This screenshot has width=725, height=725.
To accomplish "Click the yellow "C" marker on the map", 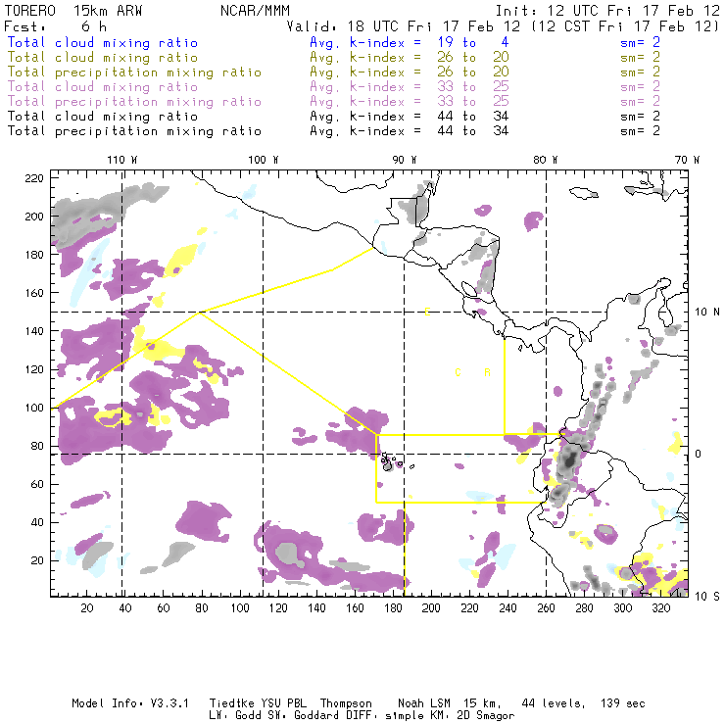I will (x=458, y=372).
